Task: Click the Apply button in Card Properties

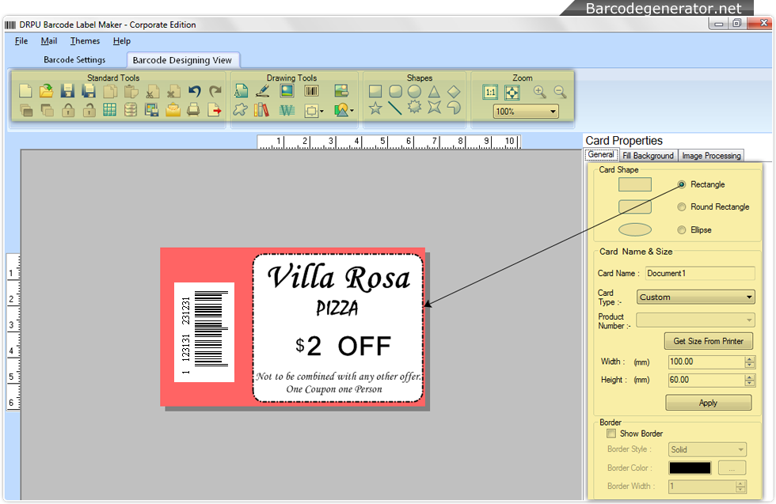Action: (708, 402)
